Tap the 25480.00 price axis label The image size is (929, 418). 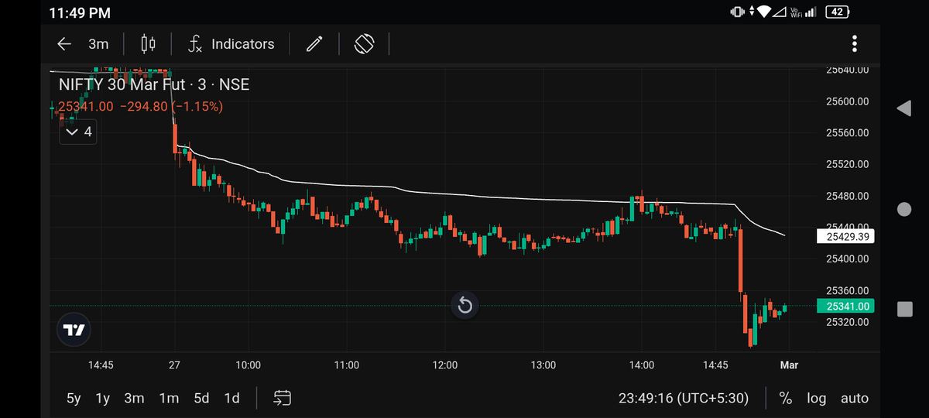[848, 196]
